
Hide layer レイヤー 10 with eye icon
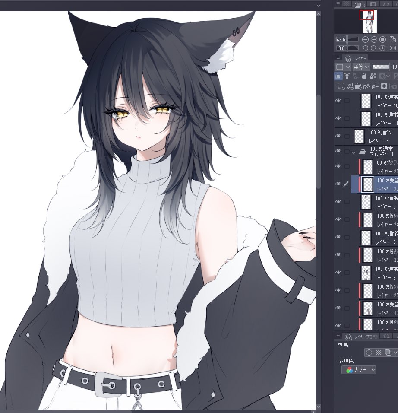pyautogui.click(x=338, y=101)
